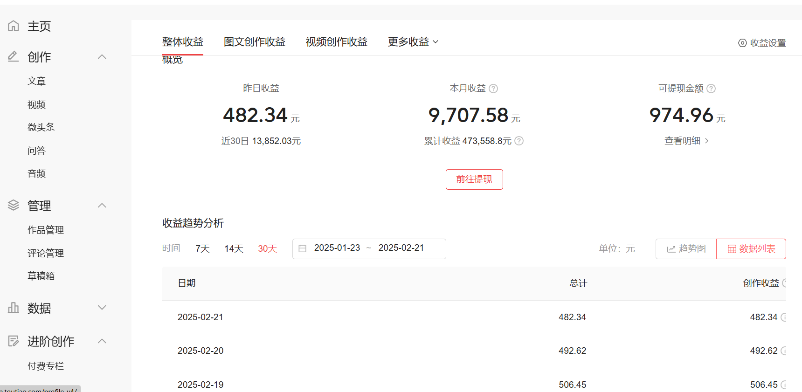Click help icon next to 累计收益
The width and height of the screenshot is (802, 392).
pos(519,141)
